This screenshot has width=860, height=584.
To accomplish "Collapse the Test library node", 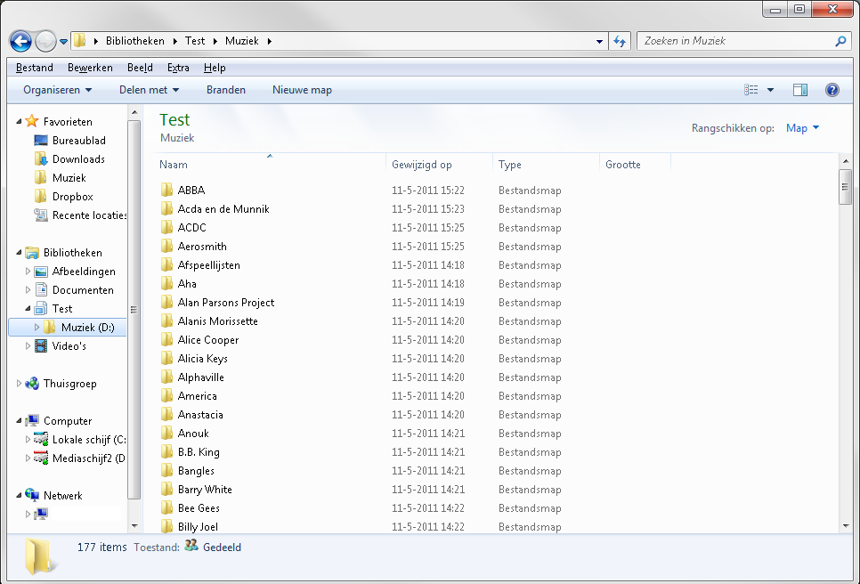I will click(28, 308).
